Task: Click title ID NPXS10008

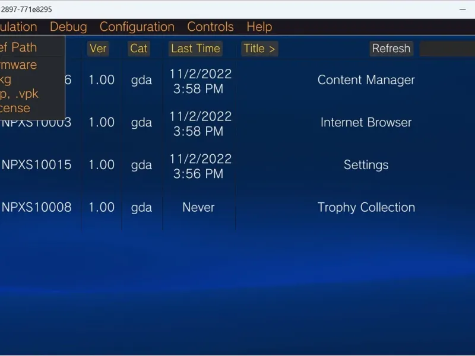Action: [x=36, y=207]
